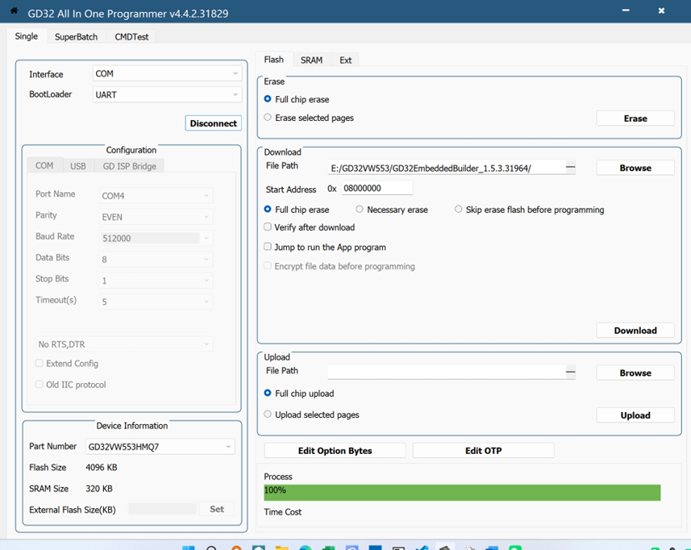Choose Erase selected pages radio button

click(x=268, y=118)
